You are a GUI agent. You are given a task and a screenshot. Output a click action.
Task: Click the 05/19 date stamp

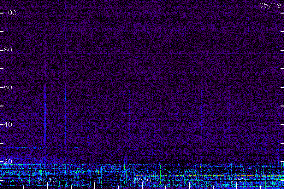[x=270, y=5]
